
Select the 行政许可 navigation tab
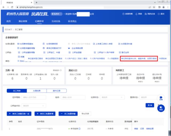pyautogui.click(x=39, y=21)
